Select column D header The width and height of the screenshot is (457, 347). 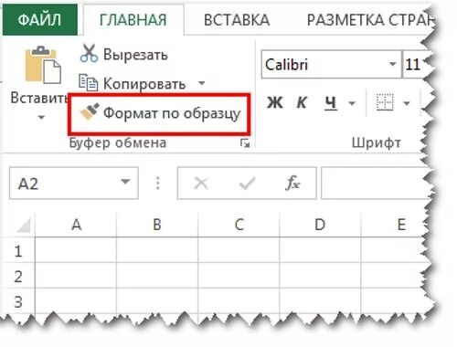(320, 225)
